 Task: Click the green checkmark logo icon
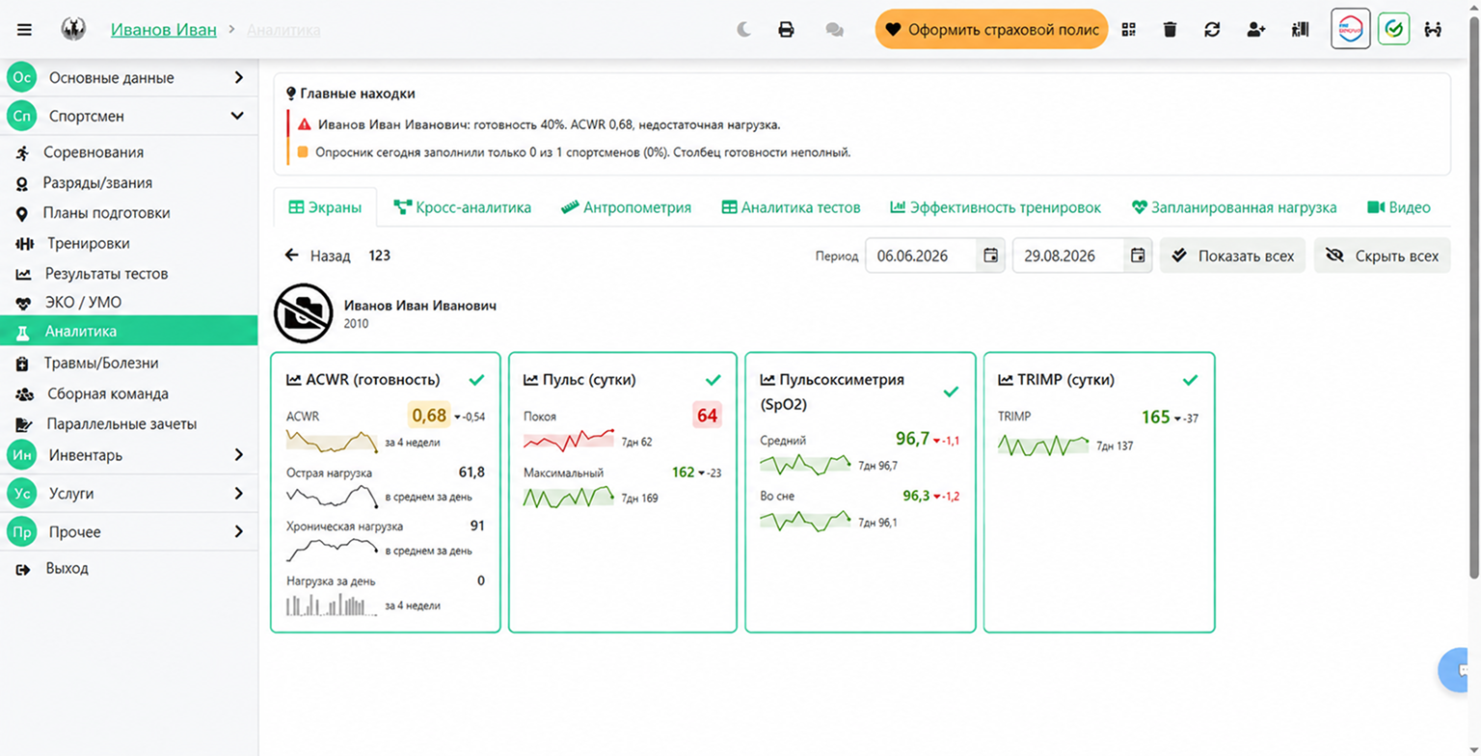[x=1393, y=29]
